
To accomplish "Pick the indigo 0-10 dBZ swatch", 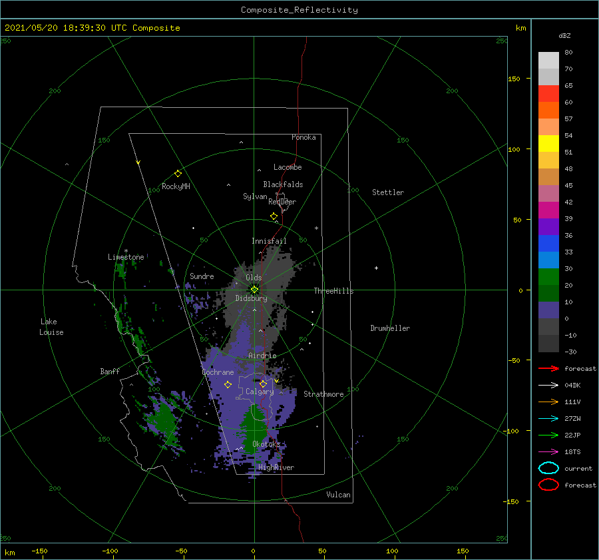I will click(x=548, y=310).
